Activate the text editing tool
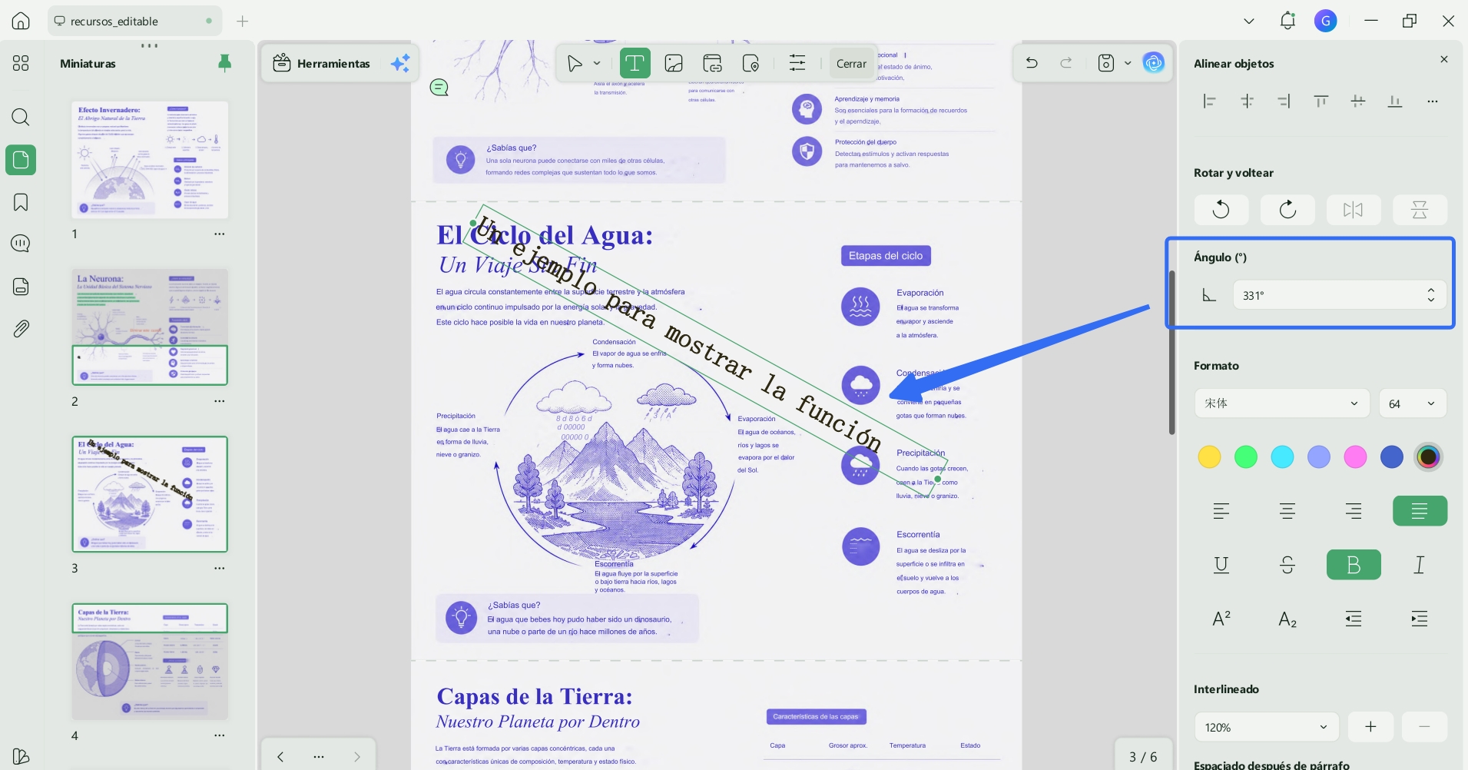1468x770 pixels. click(635, 63)
